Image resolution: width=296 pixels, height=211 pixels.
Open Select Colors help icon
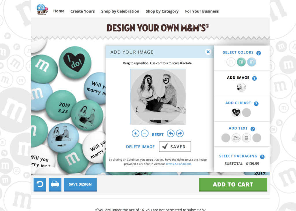[x=258, y=53]
